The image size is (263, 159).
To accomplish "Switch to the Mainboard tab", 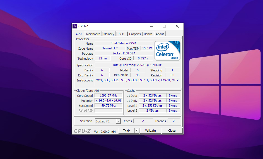I will 93,34.
